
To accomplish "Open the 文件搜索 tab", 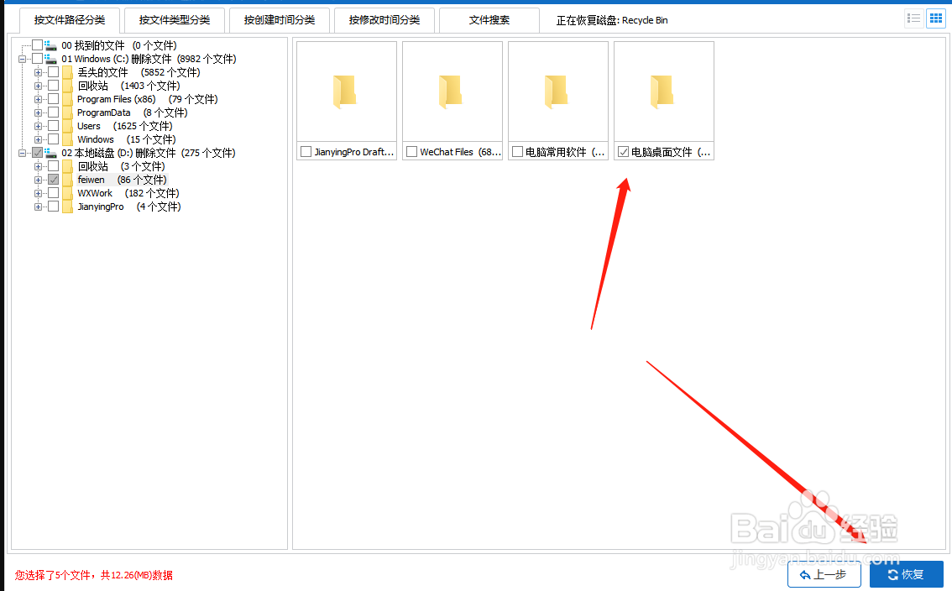I will pyautogui.click(x=489, y=19).
